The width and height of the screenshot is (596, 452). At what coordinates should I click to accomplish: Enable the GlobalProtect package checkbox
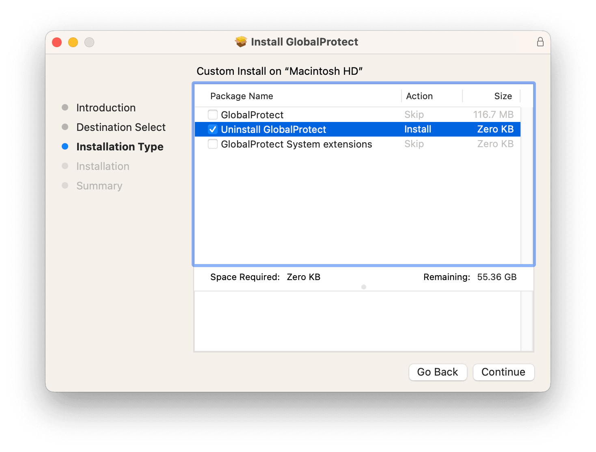[x=213, y=115]
